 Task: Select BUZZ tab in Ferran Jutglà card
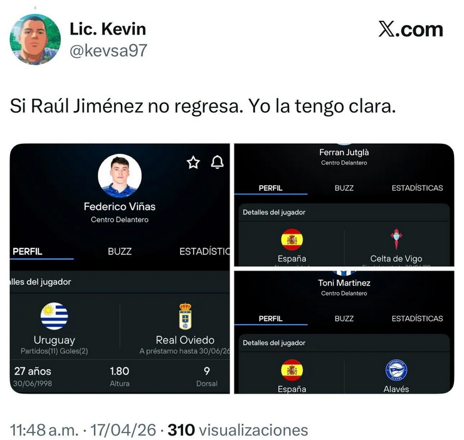(344, 188)
